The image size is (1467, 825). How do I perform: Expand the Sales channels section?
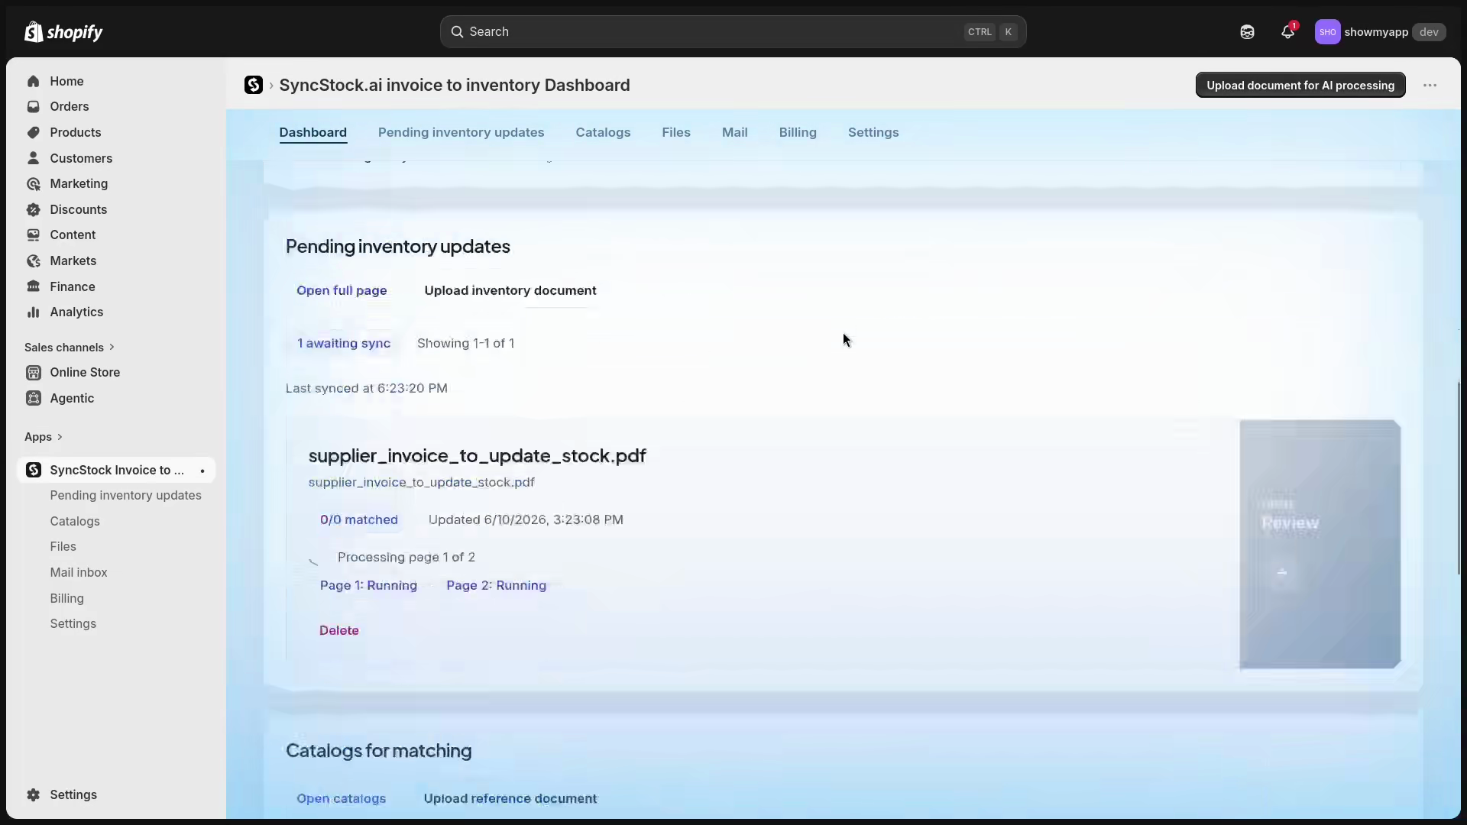pos(70,347)
